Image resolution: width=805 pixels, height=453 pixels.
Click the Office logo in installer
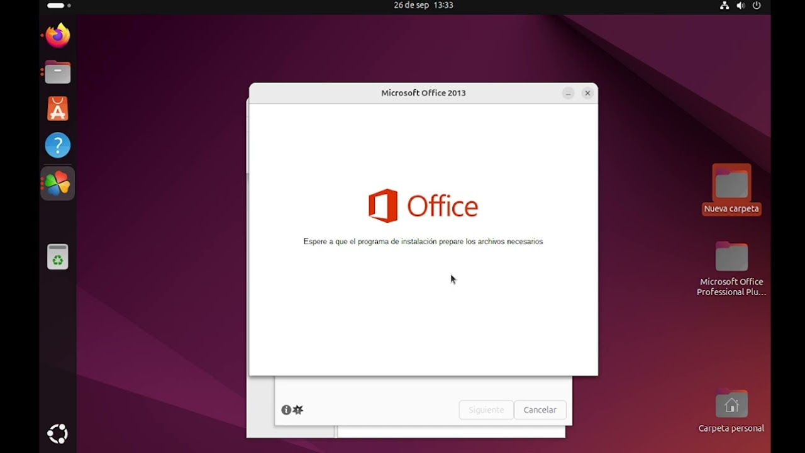(423, 206)
